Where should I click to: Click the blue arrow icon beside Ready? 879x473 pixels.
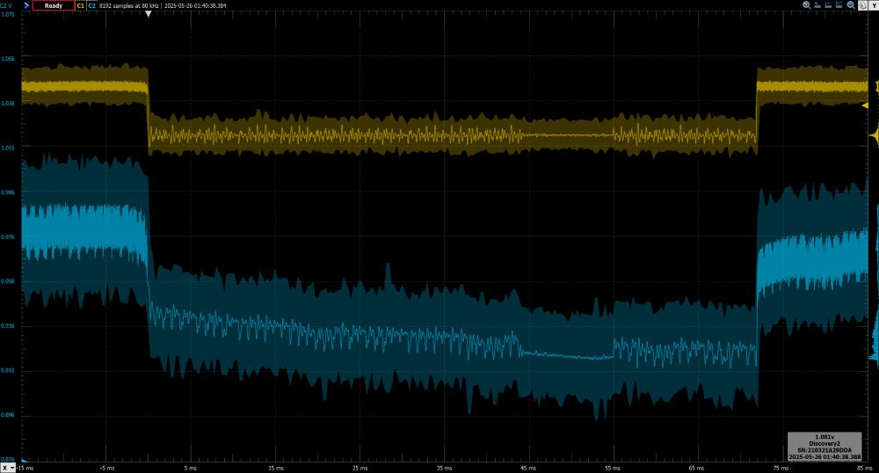point(25,5)
